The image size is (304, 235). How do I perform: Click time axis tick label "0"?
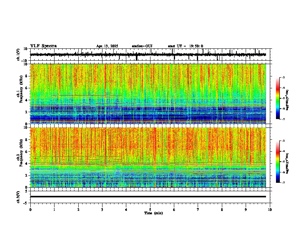[30, 210]
